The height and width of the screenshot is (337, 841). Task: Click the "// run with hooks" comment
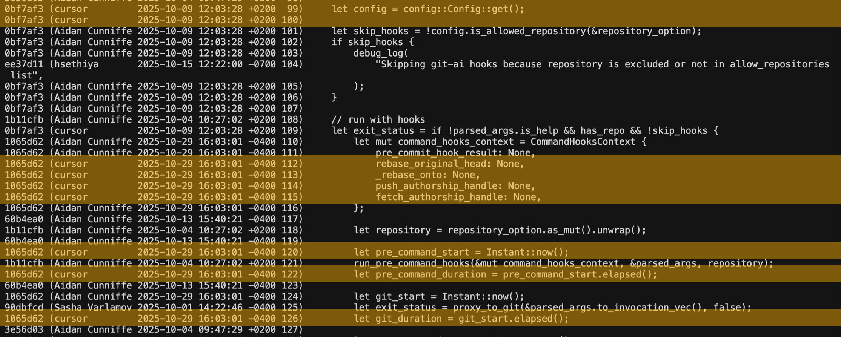[x=378, y=120]
